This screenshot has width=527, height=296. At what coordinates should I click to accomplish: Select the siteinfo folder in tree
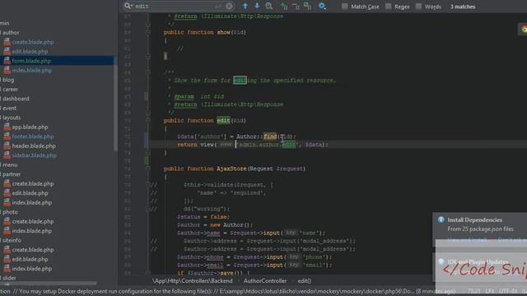[x=12, y=240]
